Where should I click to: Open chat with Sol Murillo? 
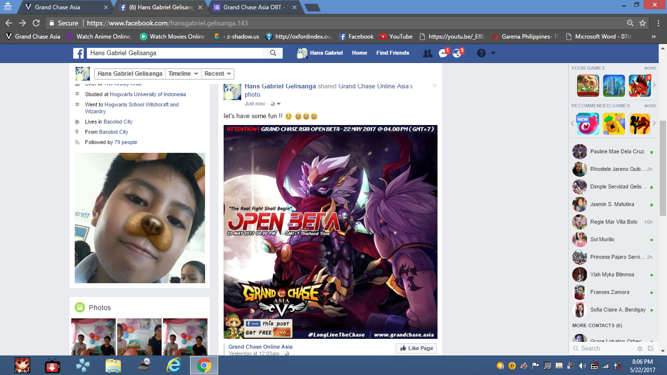tap(613, 239)
